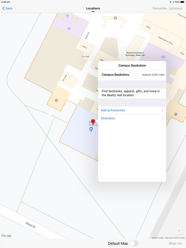Tap 'Wentworth Institute of Technology - Beatty Hall' label
186x248 pixels.
coord(135,54)
